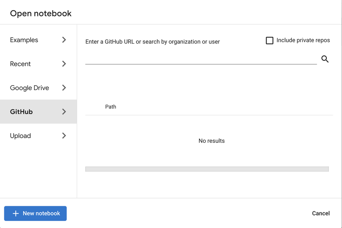Click the chevron beside Recent
The image size is (342, 228).
pos(64,64)
